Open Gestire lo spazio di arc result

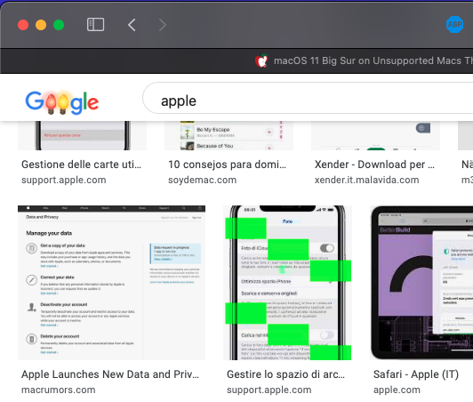285,374
